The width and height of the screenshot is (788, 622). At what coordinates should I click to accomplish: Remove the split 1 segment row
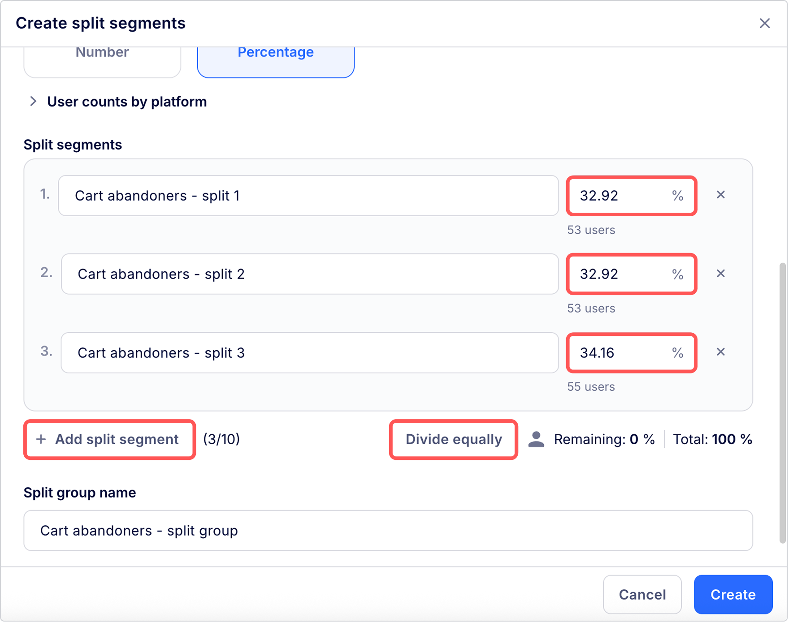[x=720, y=195]
